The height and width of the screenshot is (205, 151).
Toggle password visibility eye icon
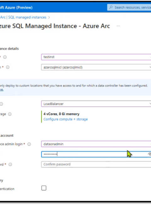coord(149,154)
